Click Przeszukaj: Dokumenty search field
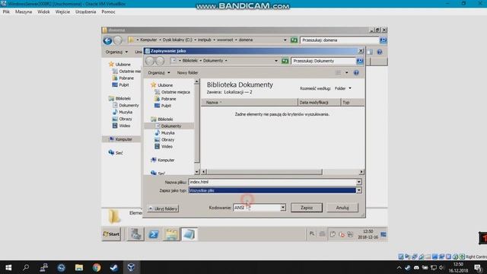 323,61
